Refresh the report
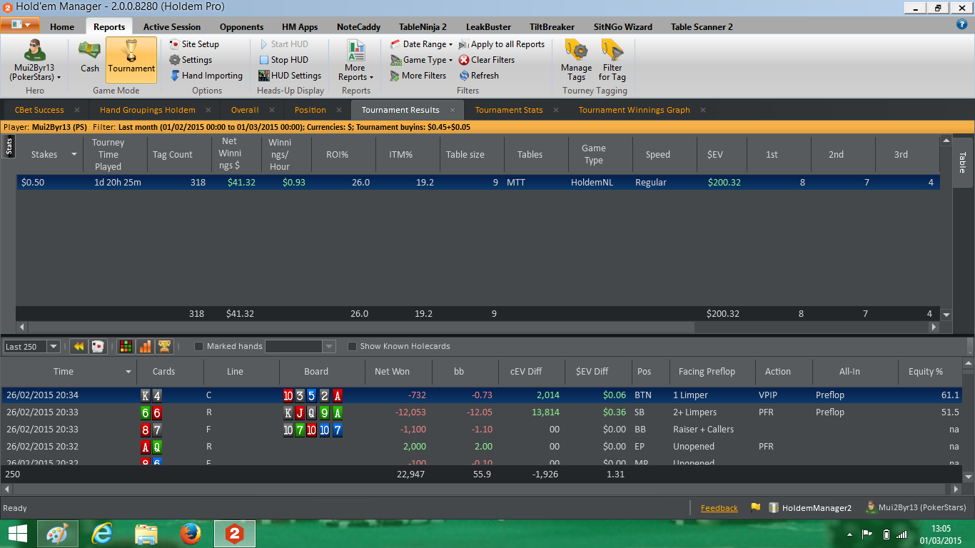975x548 pixels. coord(479,76)
